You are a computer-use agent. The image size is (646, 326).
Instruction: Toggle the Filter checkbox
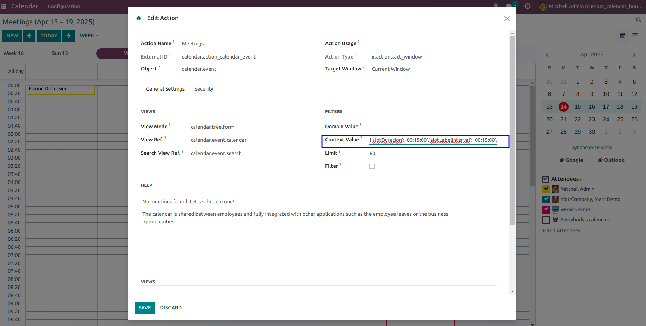[372, 166]
